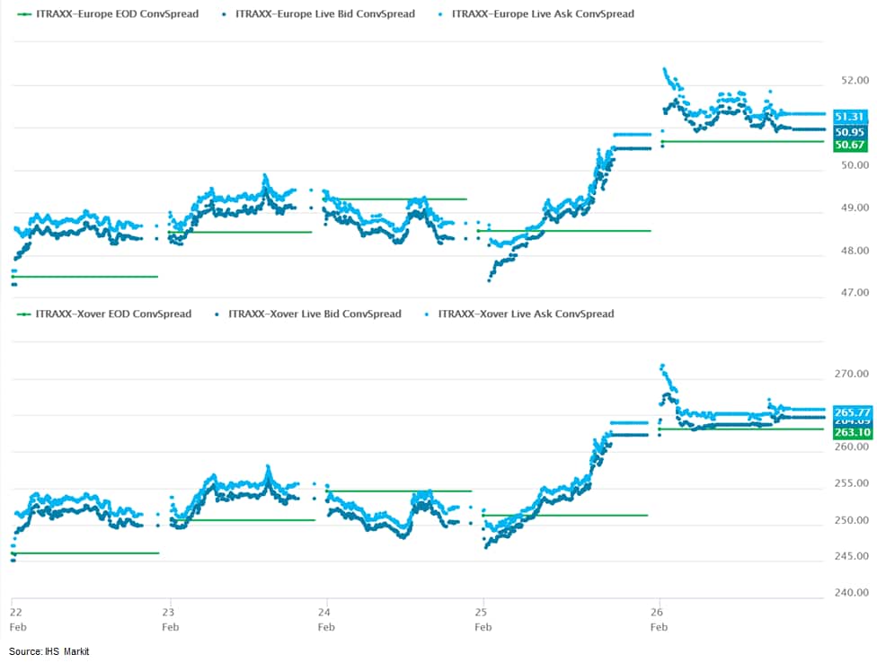Hide the ITRAXX-Europe Live Ask ConvSpread series label

coord(543,14)
